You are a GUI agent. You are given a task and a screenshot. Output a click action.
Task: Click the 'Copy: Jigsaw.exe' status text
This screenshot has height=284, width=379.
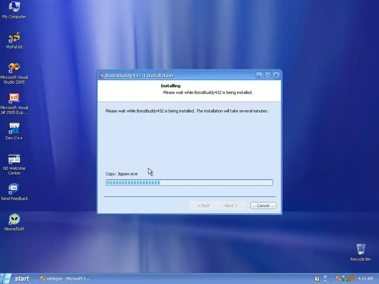click(x=121, y=174)
